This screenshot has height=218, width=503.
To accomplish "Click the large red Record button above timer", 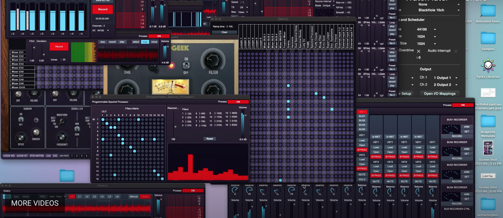I will [103, 9].
